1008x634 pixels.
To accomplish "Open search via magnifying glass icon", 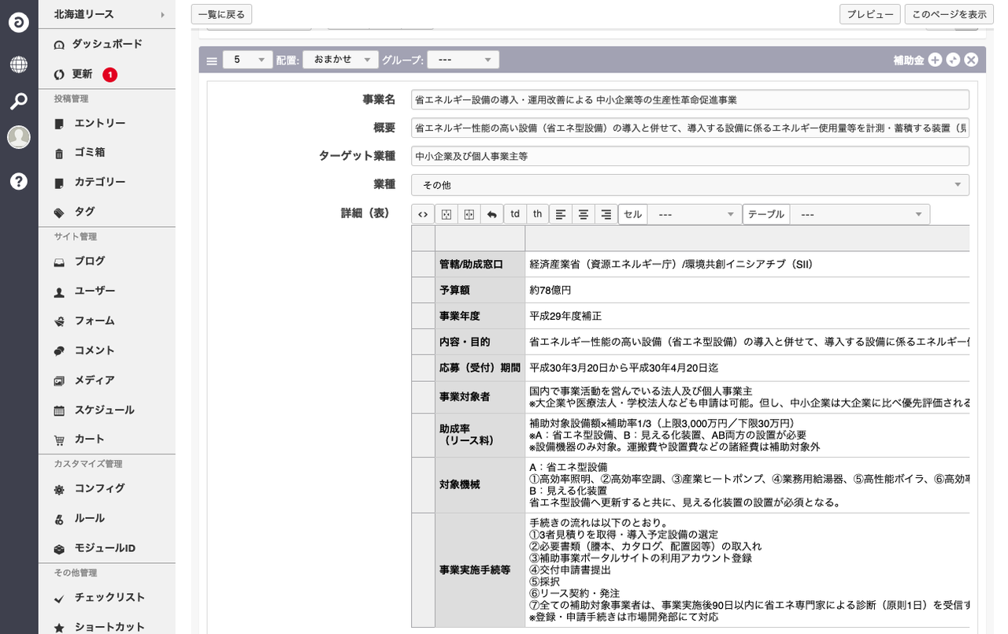I will point(19,101).
